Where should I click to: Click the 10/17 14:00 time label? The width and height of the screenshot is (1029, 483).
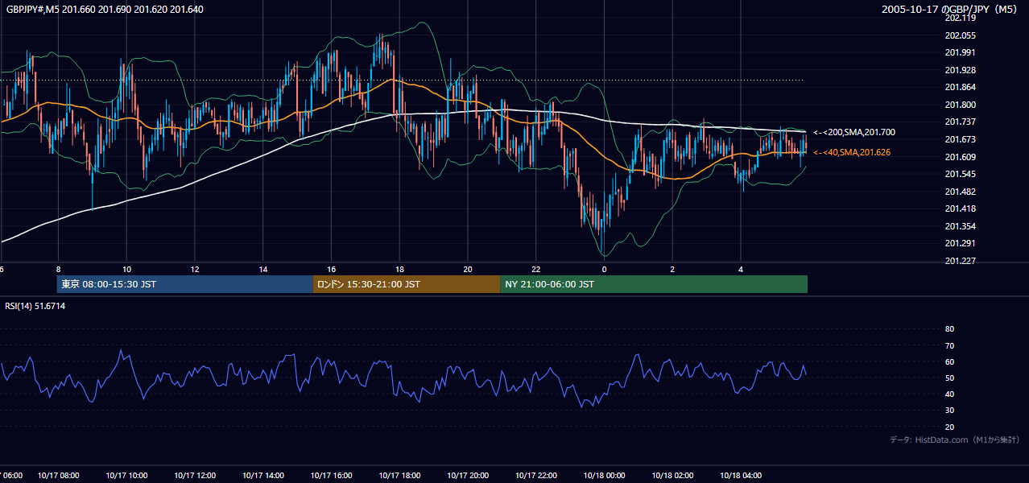pyautogui.click(x=263, y=476)
